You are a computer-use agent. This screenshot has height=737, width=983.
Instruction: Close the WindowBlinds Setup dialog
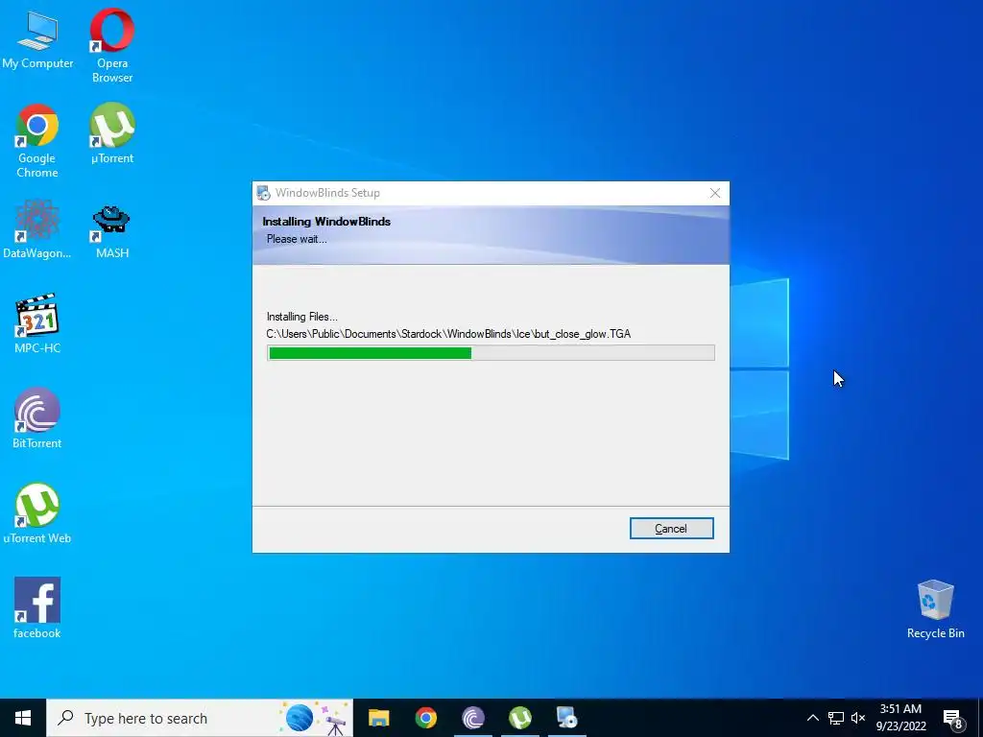click(x=714, y=193)
